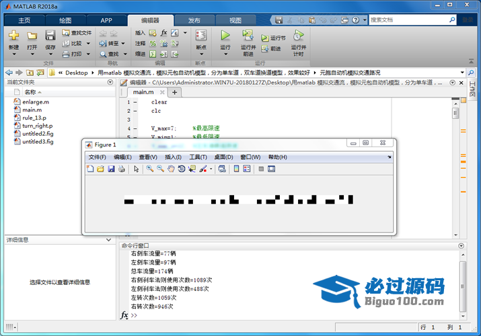
Task: Expand the Brush tool color dropdown arrow
Action: 211,169
